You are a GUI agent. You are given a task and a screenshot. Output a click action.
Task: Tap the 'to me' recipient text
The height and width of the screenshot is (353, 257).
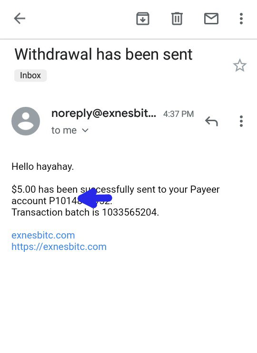pyautogui.click(x=64, y=130)
